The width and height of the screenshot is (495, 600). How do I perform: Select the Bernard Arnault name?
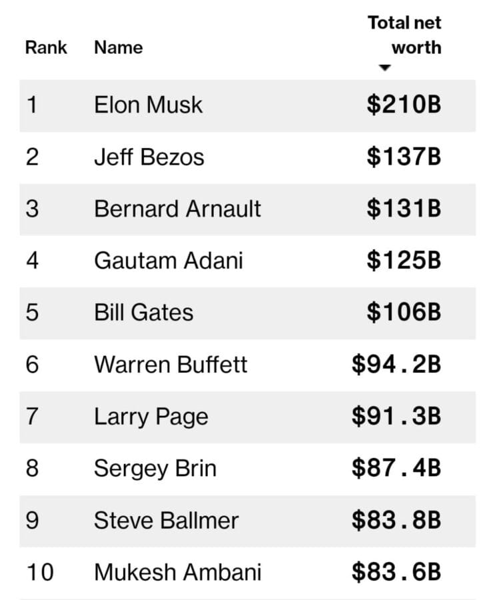177,209
